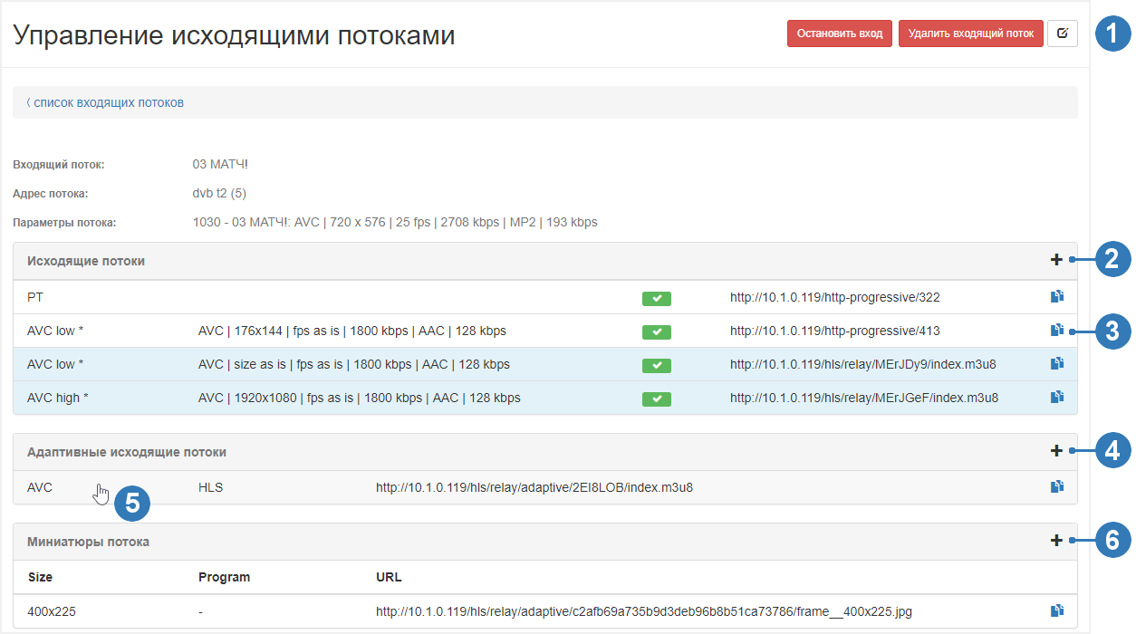Go back to список входящих потоков
The width and height of the screenshot is (1136, 634).
[105, 102]
